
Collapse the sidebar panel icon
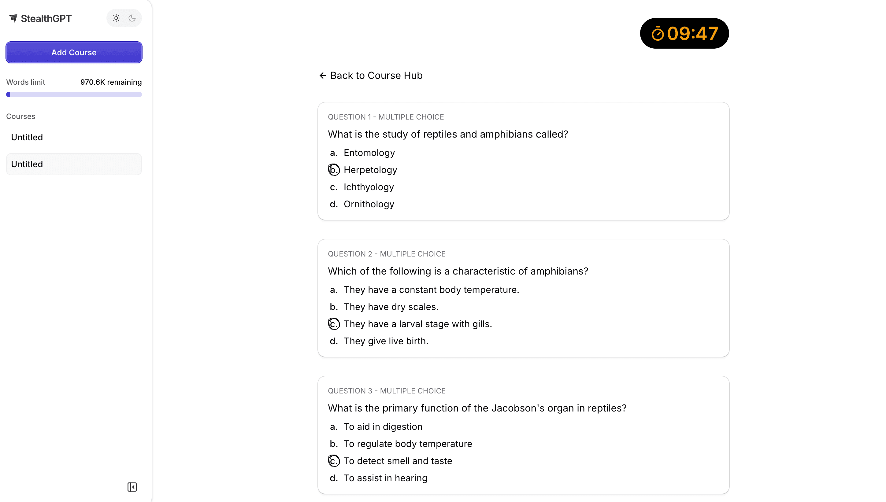point(132,487)
